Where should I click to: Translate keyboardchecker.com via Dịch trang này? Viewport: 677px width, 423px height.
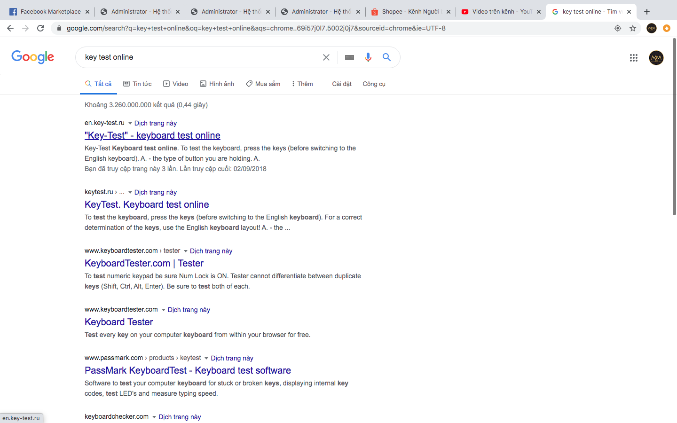(x=180, y=417)
